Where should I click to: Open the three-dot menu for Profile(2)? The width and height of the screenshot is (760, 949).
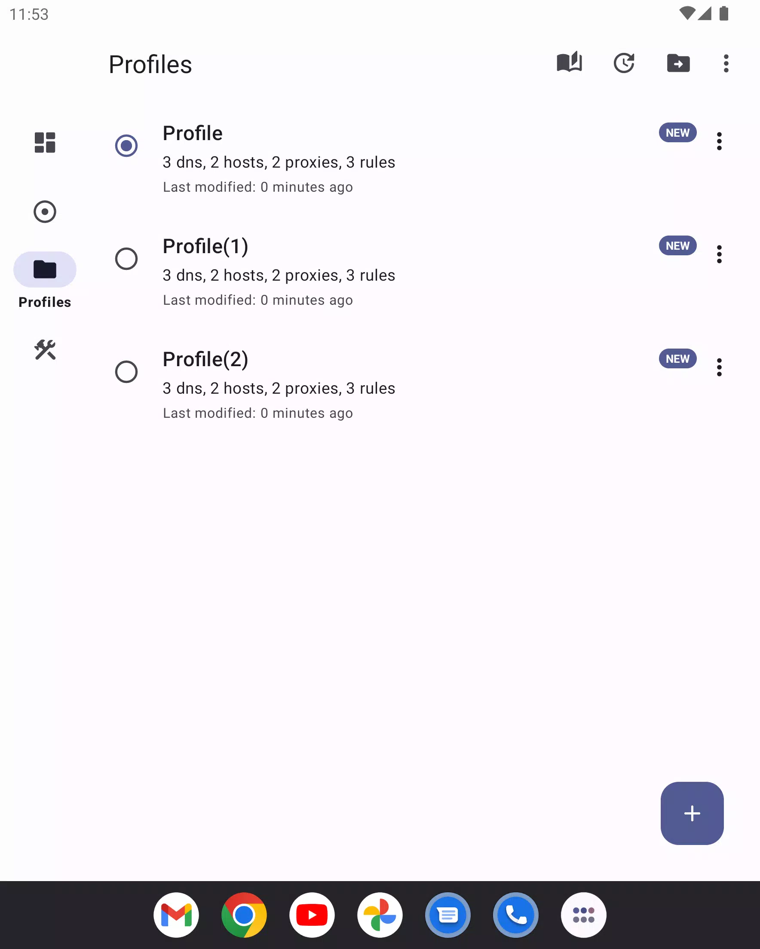[719, 367]
